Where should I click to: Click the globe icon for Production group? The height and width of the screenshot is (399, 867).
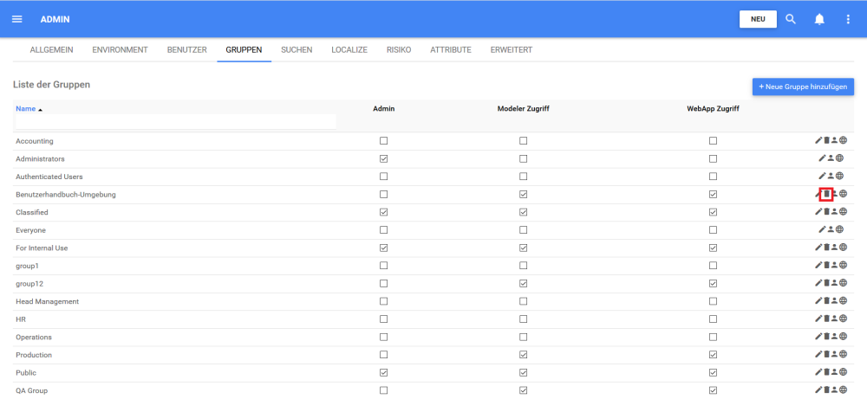pos(842,355)
